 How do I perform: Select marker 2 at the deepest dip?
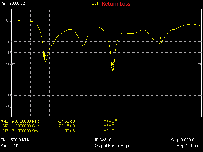pyautogui.click(x=113, y=67)
